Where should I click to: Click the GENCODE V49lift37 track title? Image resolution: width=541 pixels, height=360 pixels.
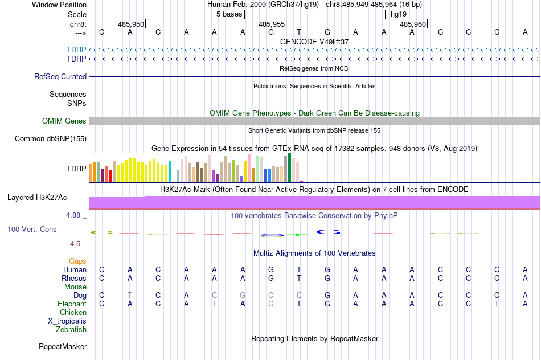click(x=314, y=42)
